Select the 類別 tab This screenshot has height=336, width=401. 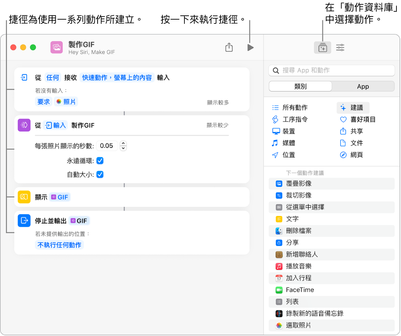point(300,86)
